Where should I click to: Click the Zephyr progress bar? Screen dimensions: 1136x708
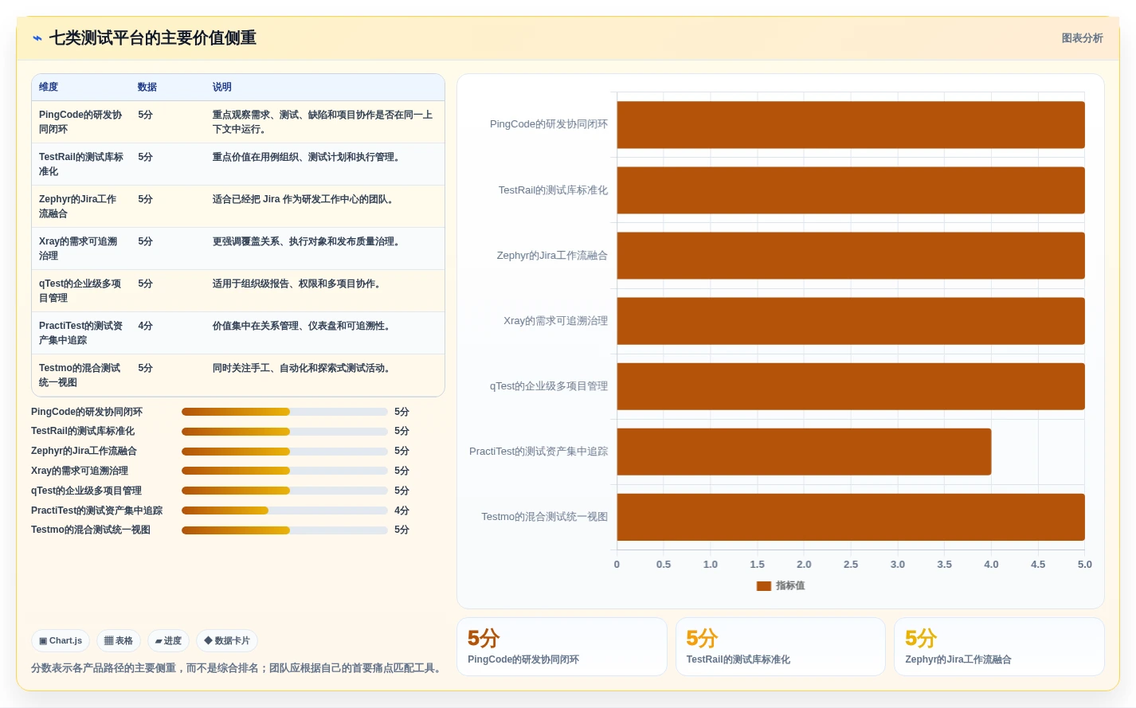(284, 451)
